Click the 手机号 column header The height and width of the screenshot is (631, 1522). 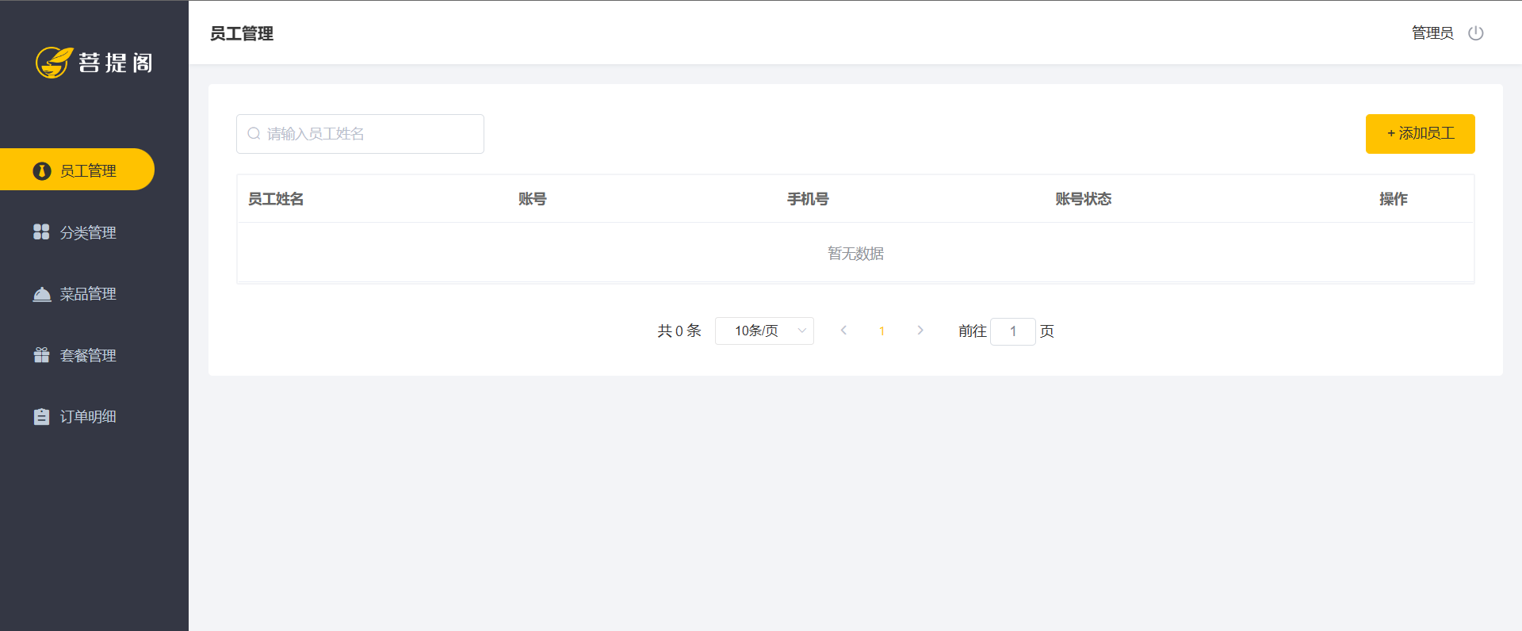[808, 199]
